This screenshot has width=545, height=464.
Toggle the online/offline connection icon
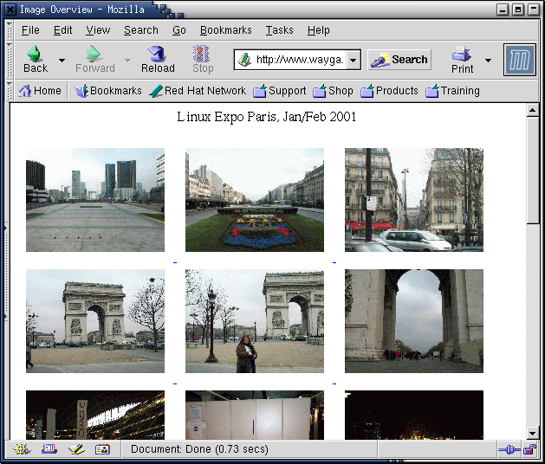tap(508, 449)
